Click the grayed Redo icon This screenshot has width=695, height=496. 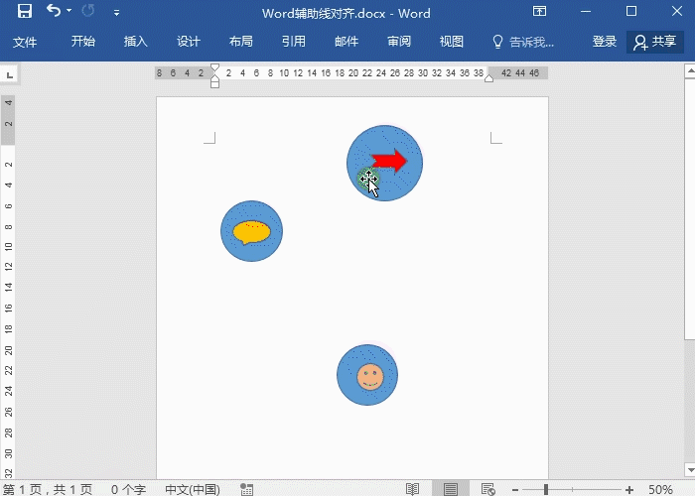(x=88, y=11)
